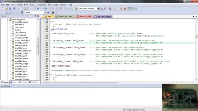Click the GPIOMode_TypeDef search input field
This screenshot has height=111, width=198.
88,9
